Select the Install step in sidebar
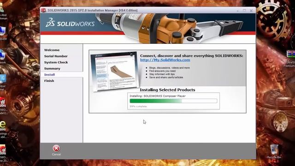295x166 pixels. [49, 75]
